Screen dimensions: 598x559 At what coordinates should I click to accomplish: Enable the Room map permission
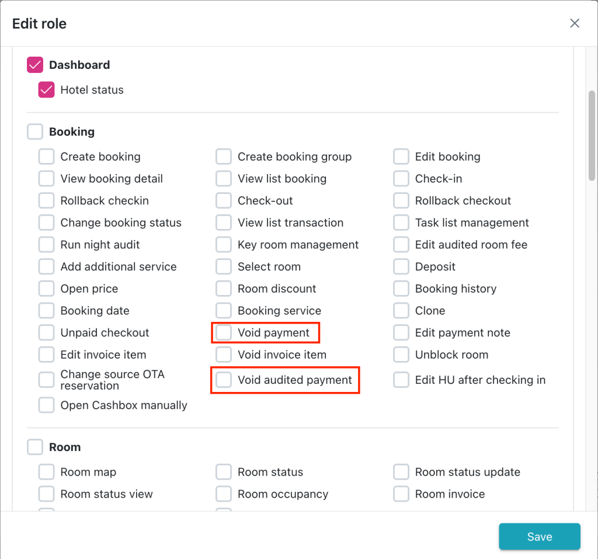click(46, 472)
